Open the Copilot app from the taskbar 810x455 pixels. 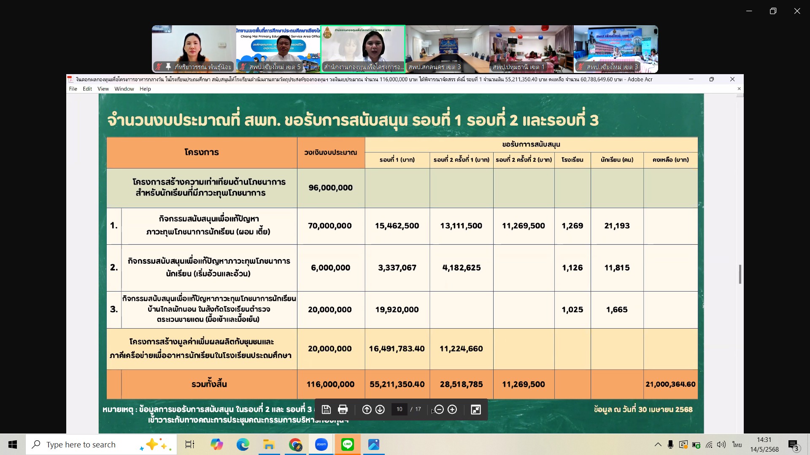(x=216, y=444)
